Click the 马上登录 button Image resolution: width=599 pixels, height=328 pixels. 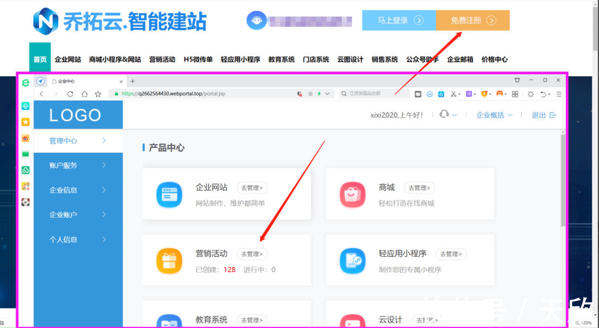(x=399, y=20)
